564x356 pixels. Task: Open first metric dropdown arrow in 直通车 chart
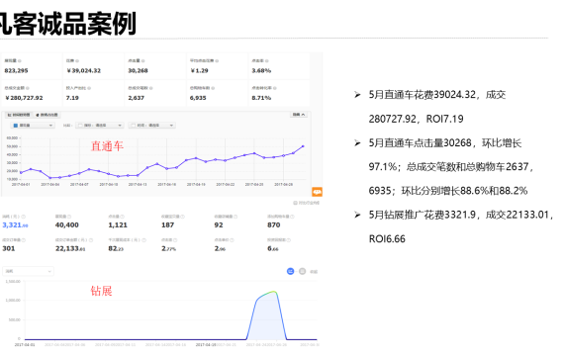pos(50,126)
